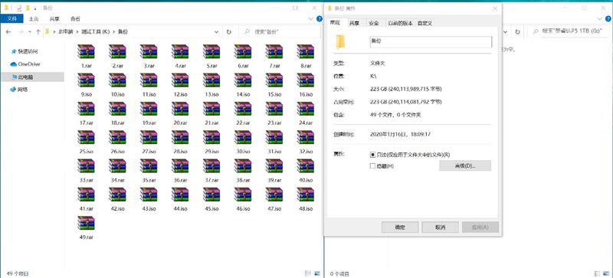Switch to large icons view in status bar
This screenshot has height=278, width=613.
point(318,273)
